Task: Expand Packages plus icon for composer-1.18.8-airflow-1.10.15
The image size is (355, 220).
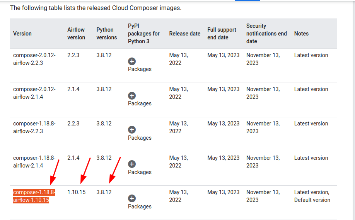Action: pyautogui.click(x=132, y=198)
